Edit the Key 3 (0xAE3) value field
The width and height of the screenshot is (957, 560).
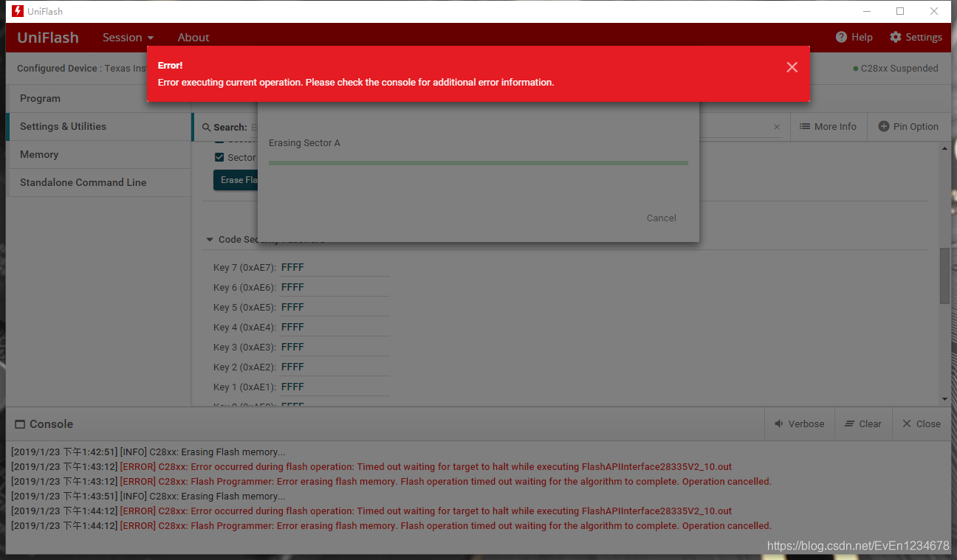pyautogui.click(x=335, y=347)
